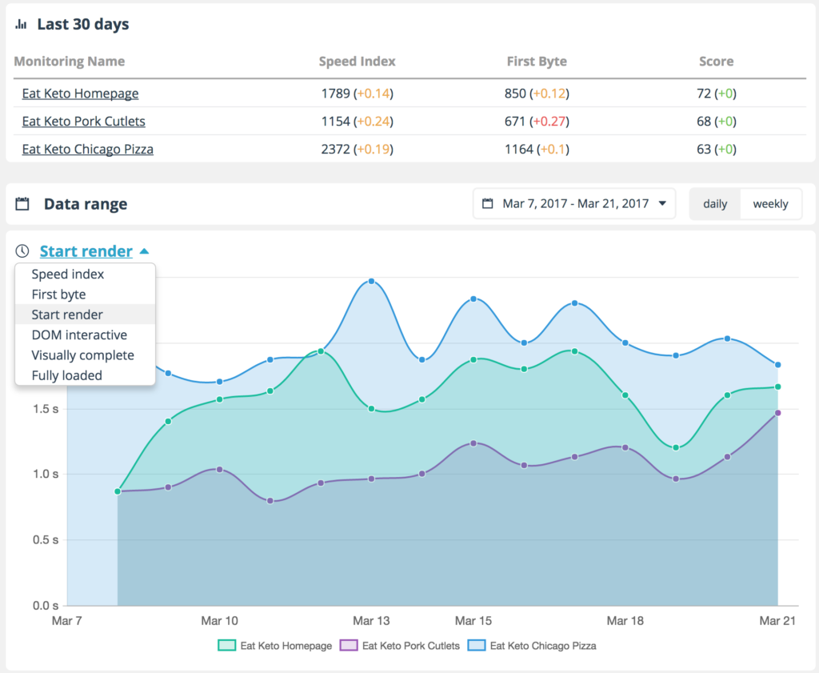Toggle Eat Keto Homepage legend series
Viewport: 819px width, 673px height.
click(x=274, y=645)
